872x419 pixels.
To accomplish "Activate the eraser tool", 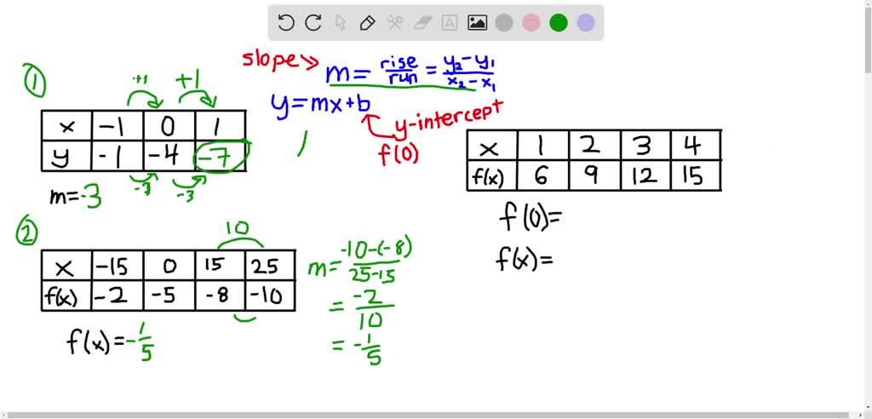I will click(x=422, y=23).
